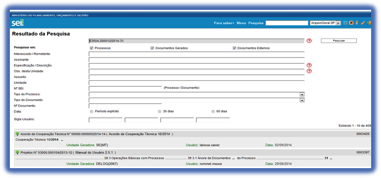Select the 60 dias radio button
This screenshot has width=381, height=178.
213,112
